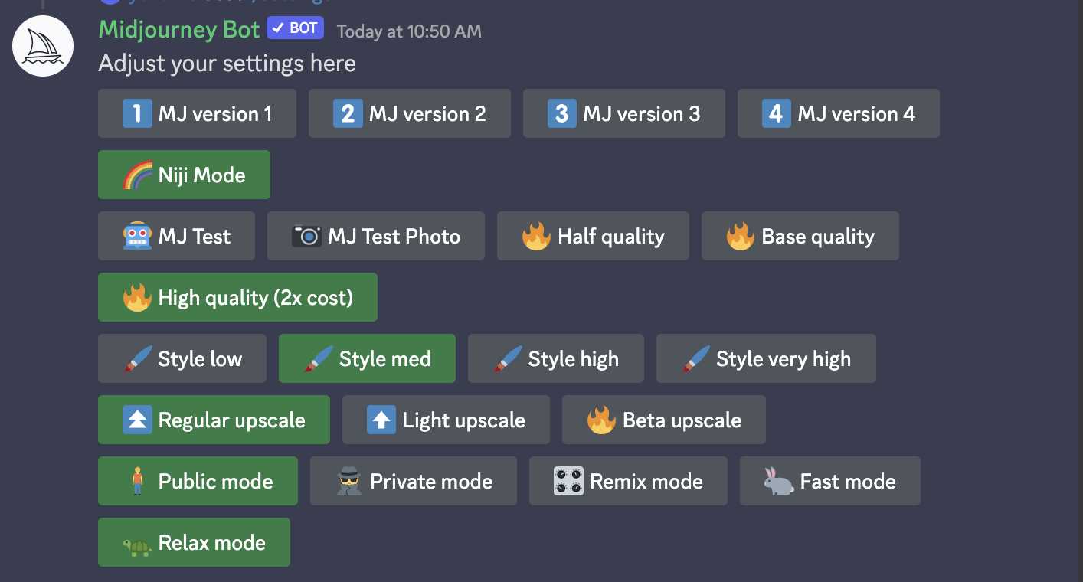Image resolution: width=1083 pixels, height=582 pixels.
Task: Enable Beta upscale option
Action: pyautogui.click(x=663, y=420)
